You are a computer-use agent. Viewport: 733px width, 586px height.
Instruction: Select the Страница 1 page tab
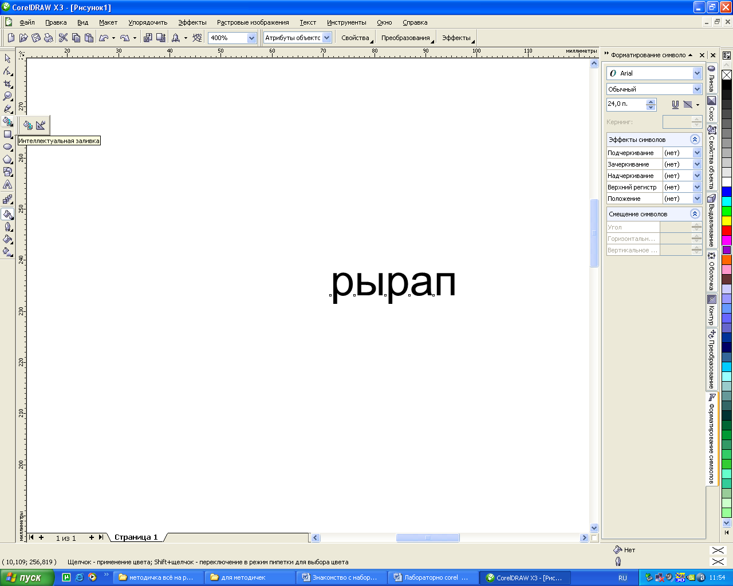[136, 537]
